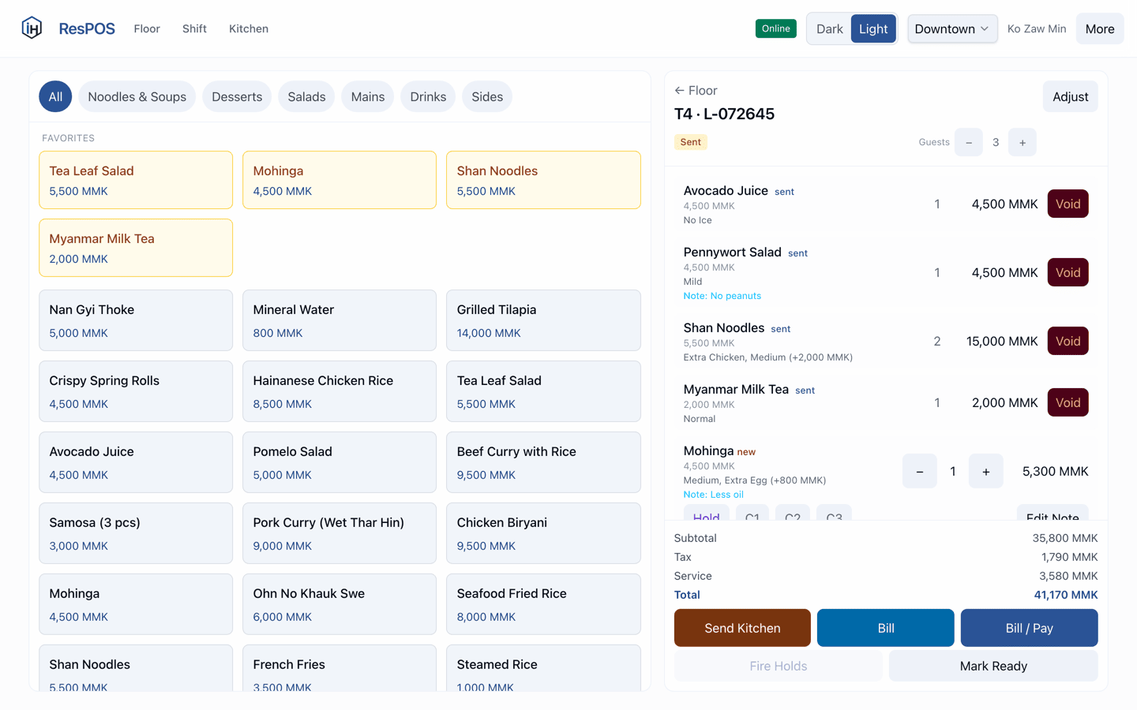Open the More menu

(x=1100, y=29)
